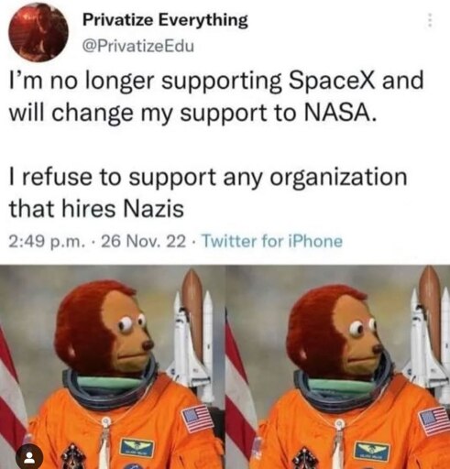Open the right astronaut monkey photo

click(x=338, y=367)
